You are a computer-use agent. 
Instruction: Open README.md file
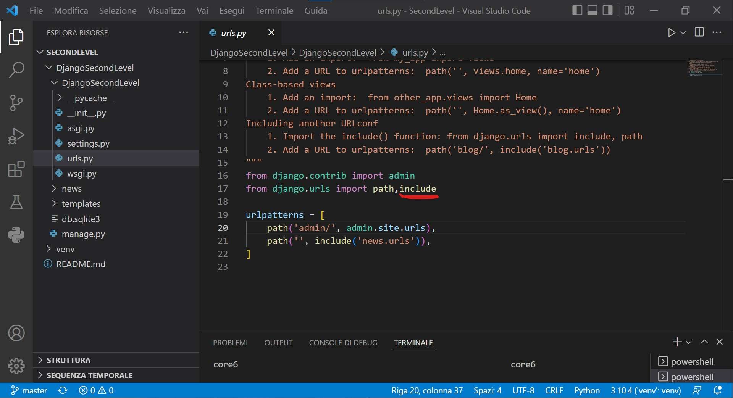[116, 264]
